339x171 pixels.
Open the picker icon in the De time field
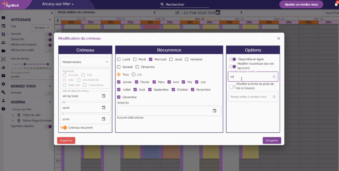click(103, 108)
